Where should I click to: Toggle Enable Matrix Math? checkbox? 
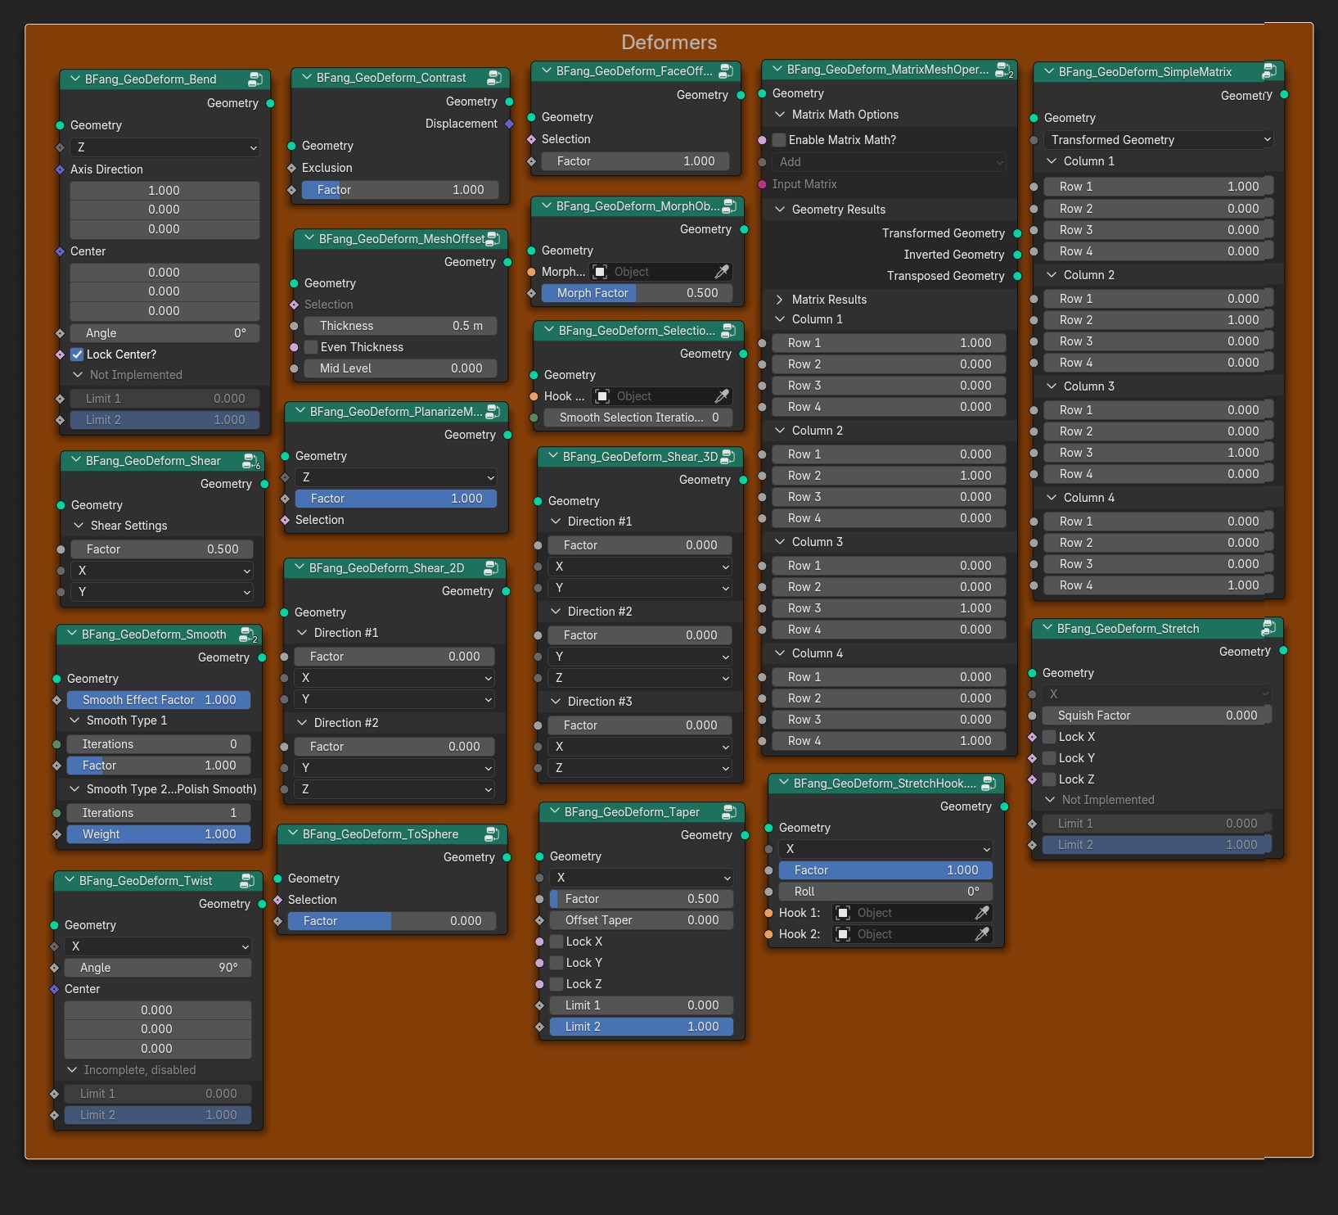[x=779, y=140]
